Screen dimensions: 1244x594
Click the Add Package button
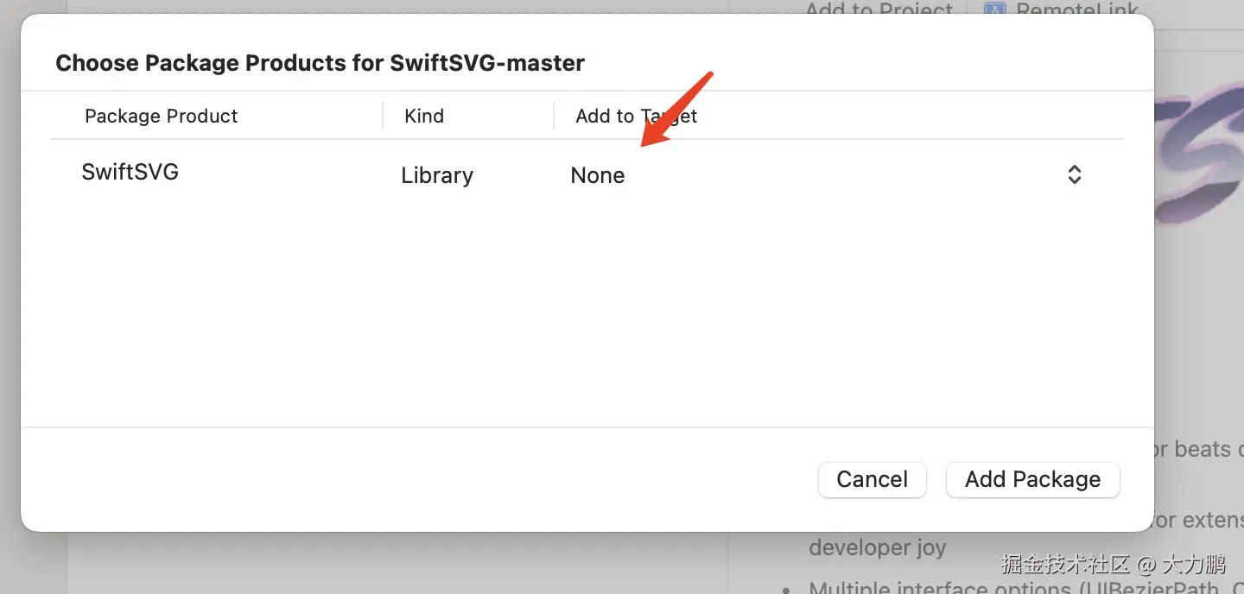tap(1032, 480)
